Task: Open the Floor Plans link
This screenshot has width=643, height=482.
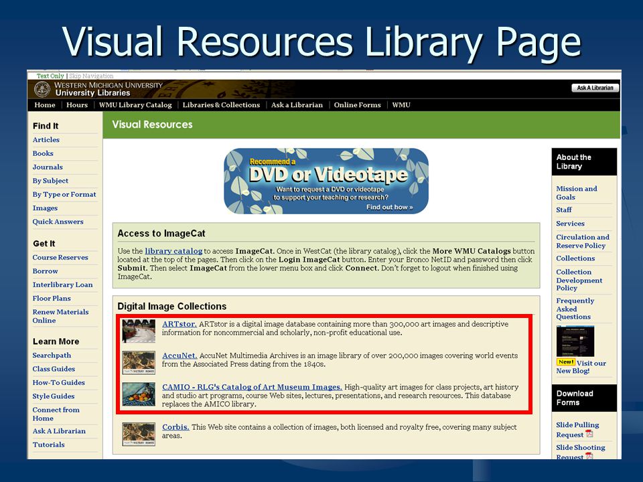Action: coord(52,299)
